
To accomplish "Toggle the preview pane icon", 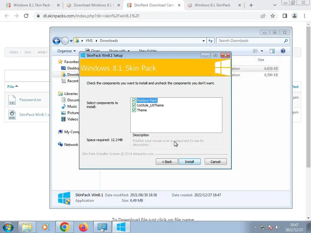I will point(272,51).
